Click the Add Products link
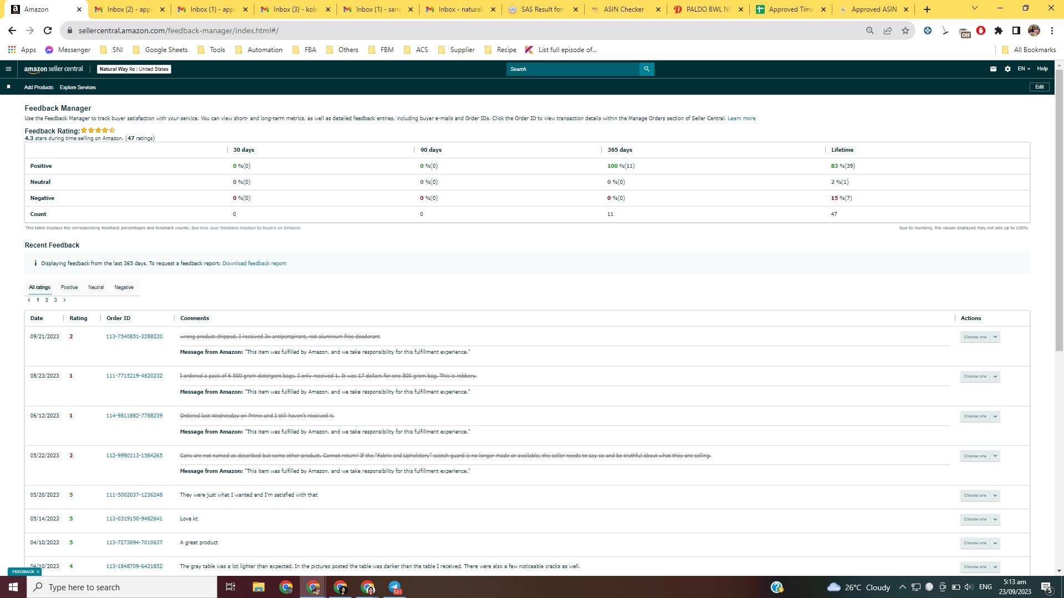1064x598 pixels. coord(39,87)
